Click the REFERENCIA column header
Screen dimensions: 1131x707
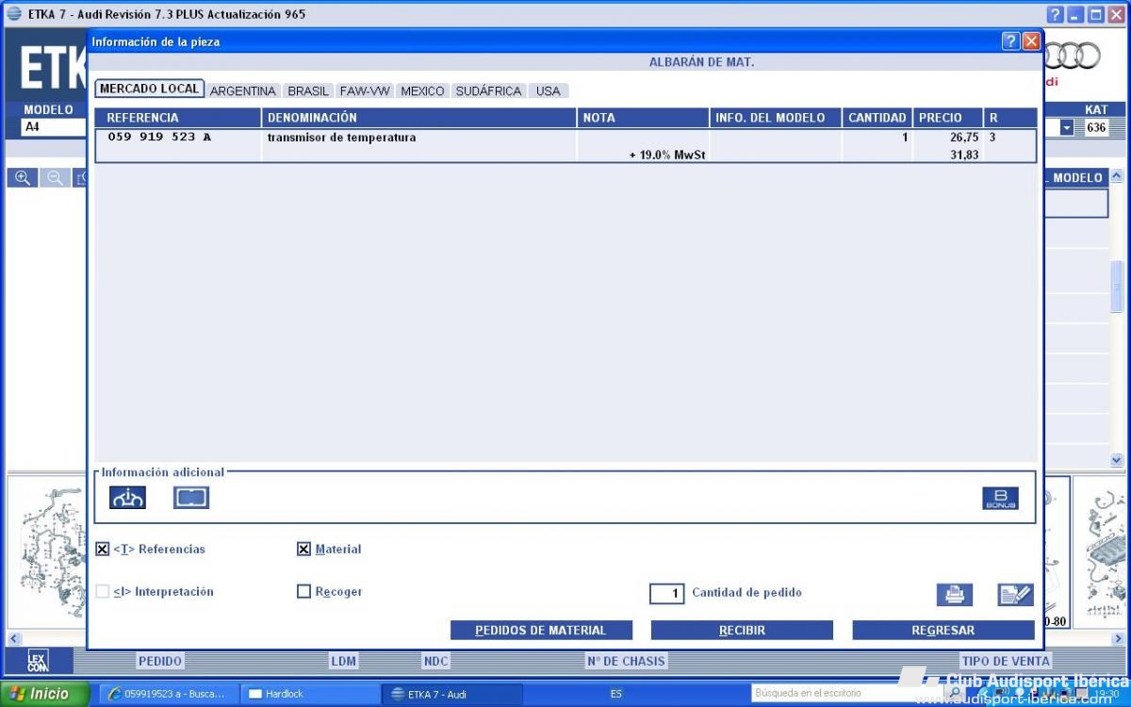(x=178, y=118)
